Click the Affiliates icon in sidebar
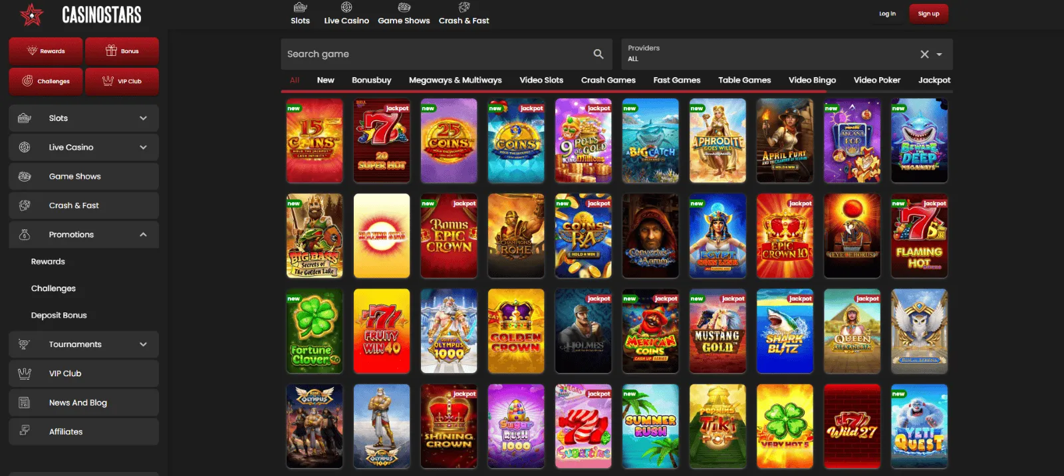Screen dimensions: 1064x476 [x=25, y=431]
